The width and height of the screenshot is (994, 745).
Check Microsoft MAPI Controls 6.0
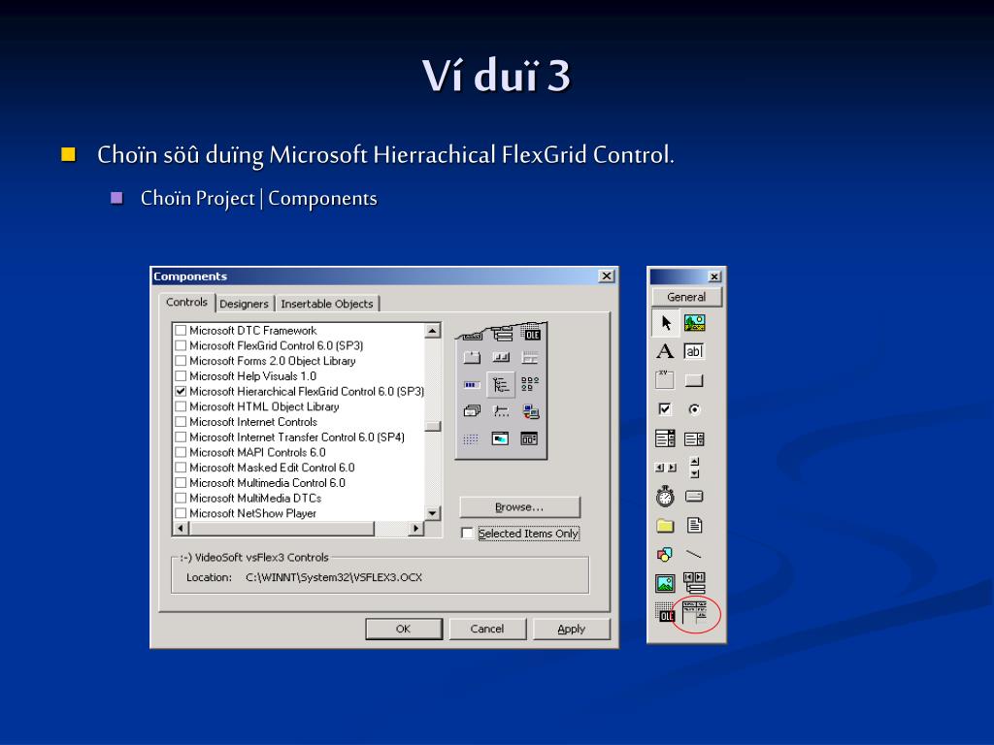[x=181, y=452]
